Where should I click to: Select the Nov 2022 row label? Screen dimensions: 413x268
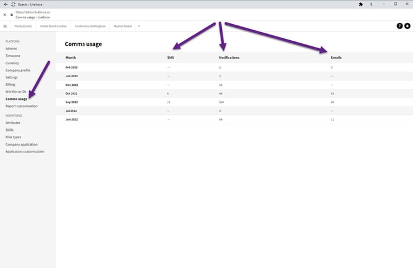[x=72, y=85]
